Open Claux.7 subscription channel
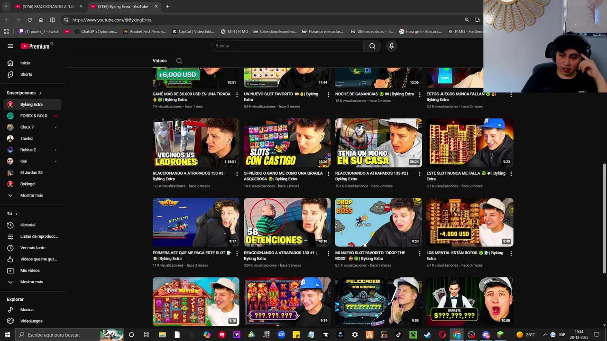This screenshot has width=607, height=341. click(32, 127)
